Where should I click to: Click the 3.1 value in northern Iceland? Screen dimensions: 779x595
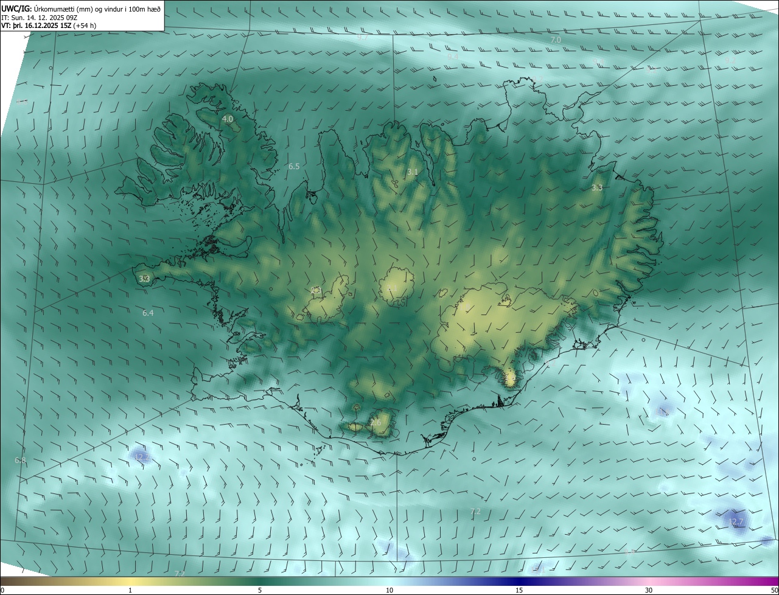tap(413, 172)
